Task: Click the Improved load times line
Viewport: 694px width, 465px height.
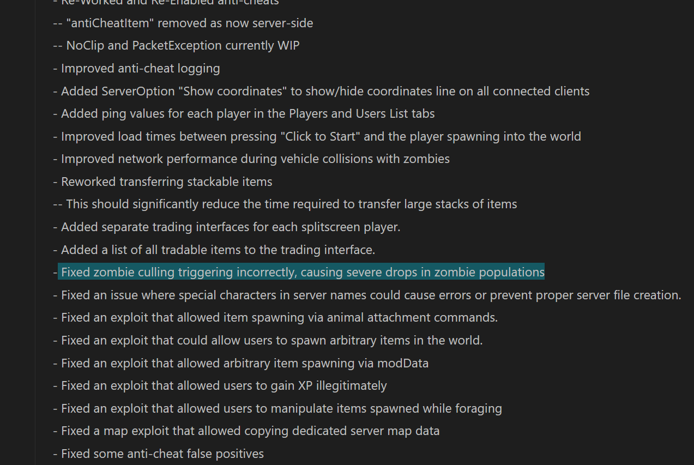Action: pyautogui.click(x=317, y=136)
